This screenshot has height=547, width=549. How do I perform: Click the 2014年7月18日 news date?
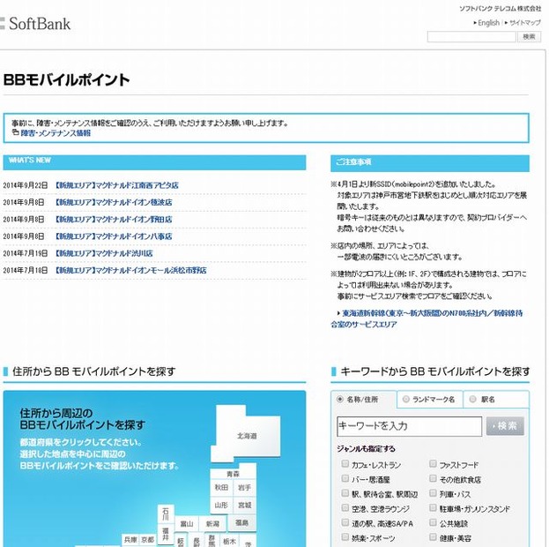(26, 270)
